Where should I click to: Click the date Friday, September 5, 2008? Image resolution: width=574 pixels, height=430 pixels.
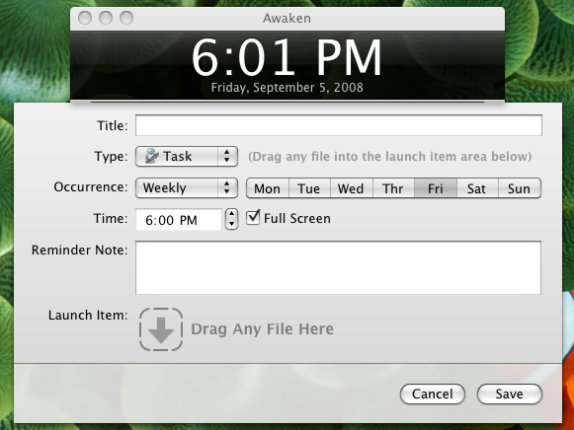[x=287, y=88]
